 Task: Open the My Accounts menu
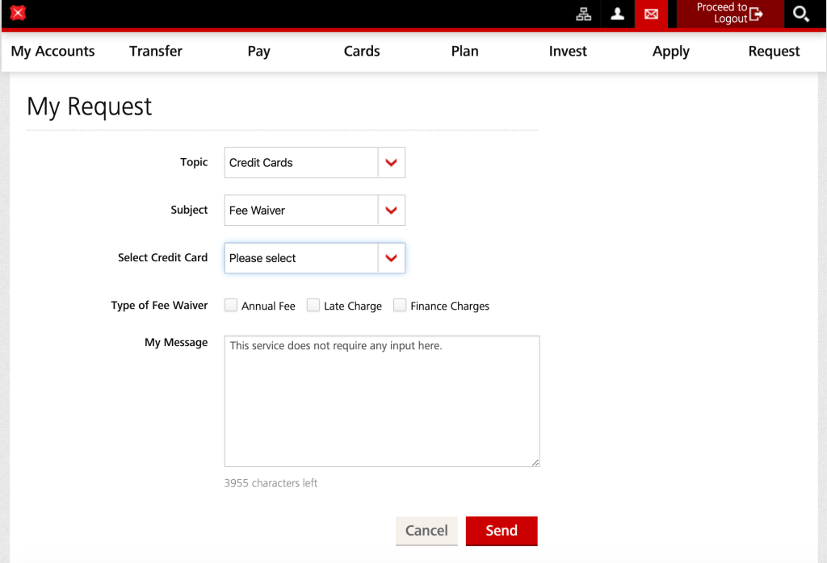(x=52, y=51)
